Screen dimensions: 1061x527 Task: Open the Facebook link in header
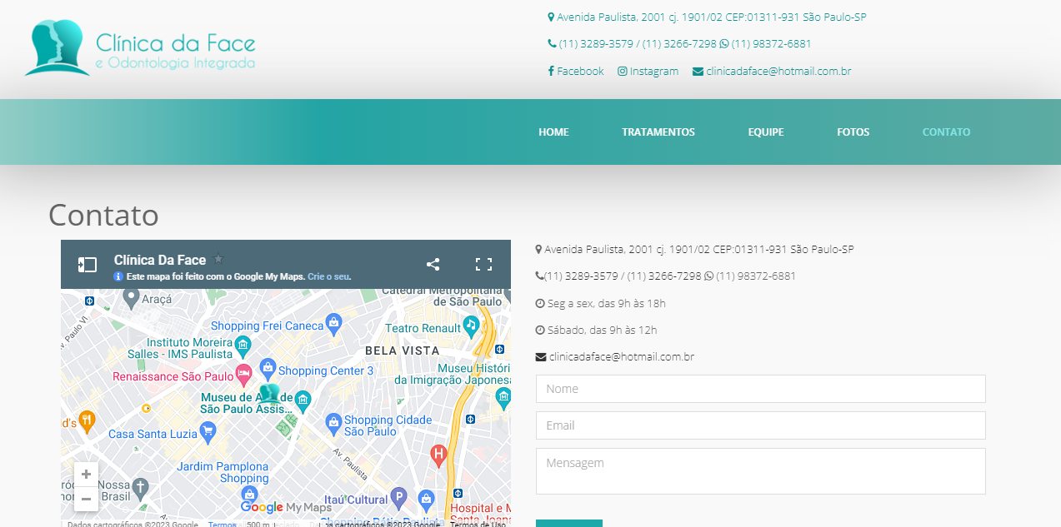[576, 72]
